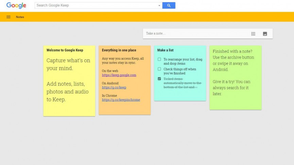Add a new note with image icon
Screen dimensions: 294x165
click(265, 34)
